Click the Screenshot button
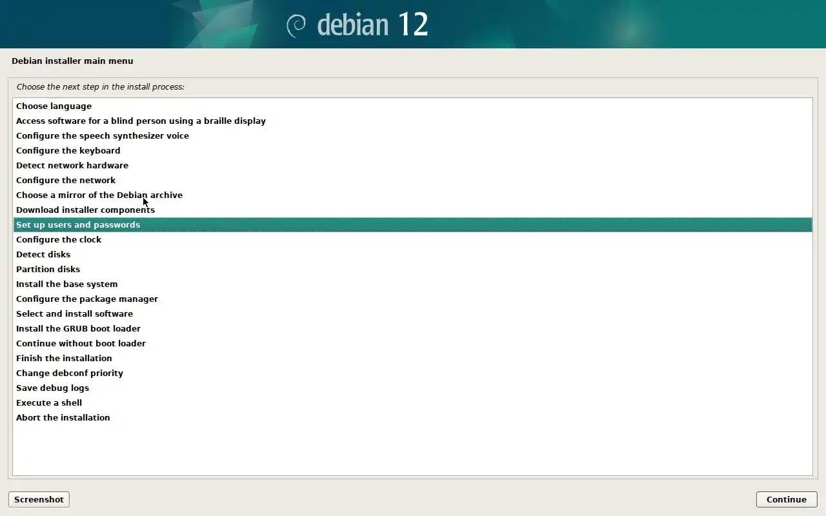The height and width of the screenshot is (516, 826). (x=39, y=499)
